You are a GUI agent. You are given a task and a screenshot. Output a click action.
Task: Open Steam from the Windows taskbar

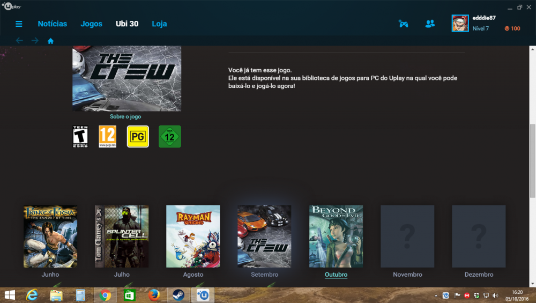pos(178,295)
